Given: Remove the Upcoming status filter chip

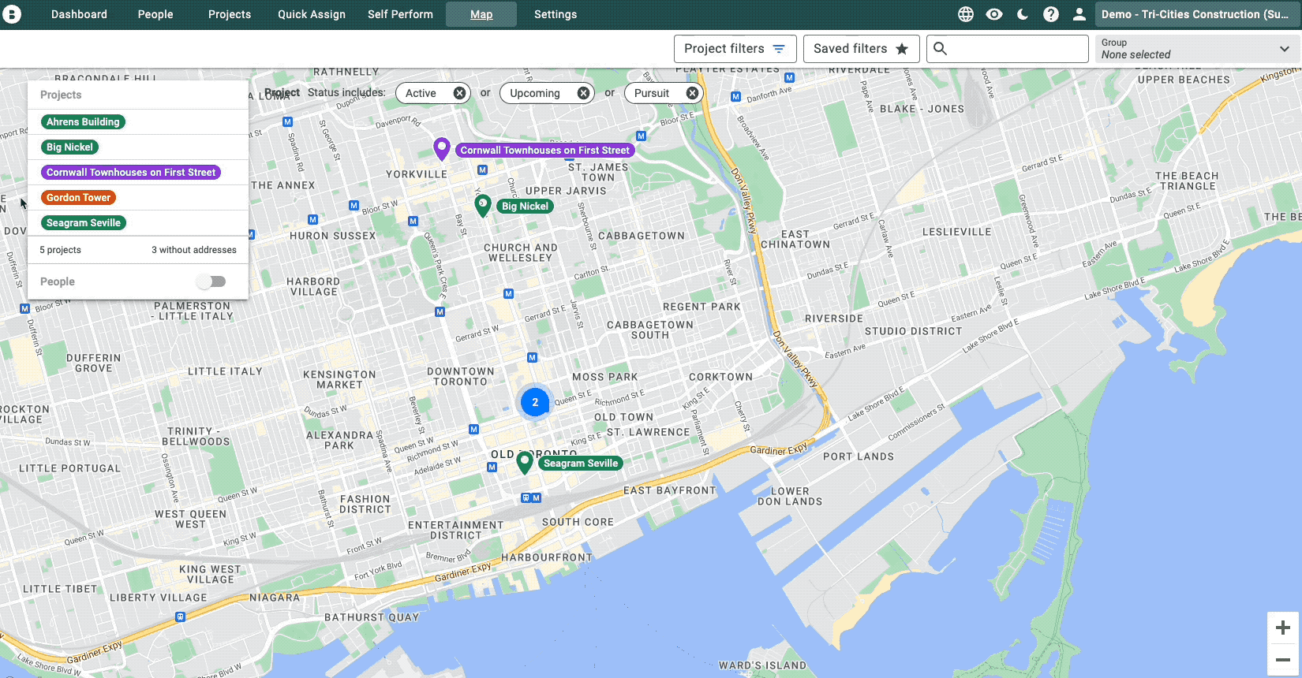Looking at the screenshot, I should (583, 93).
